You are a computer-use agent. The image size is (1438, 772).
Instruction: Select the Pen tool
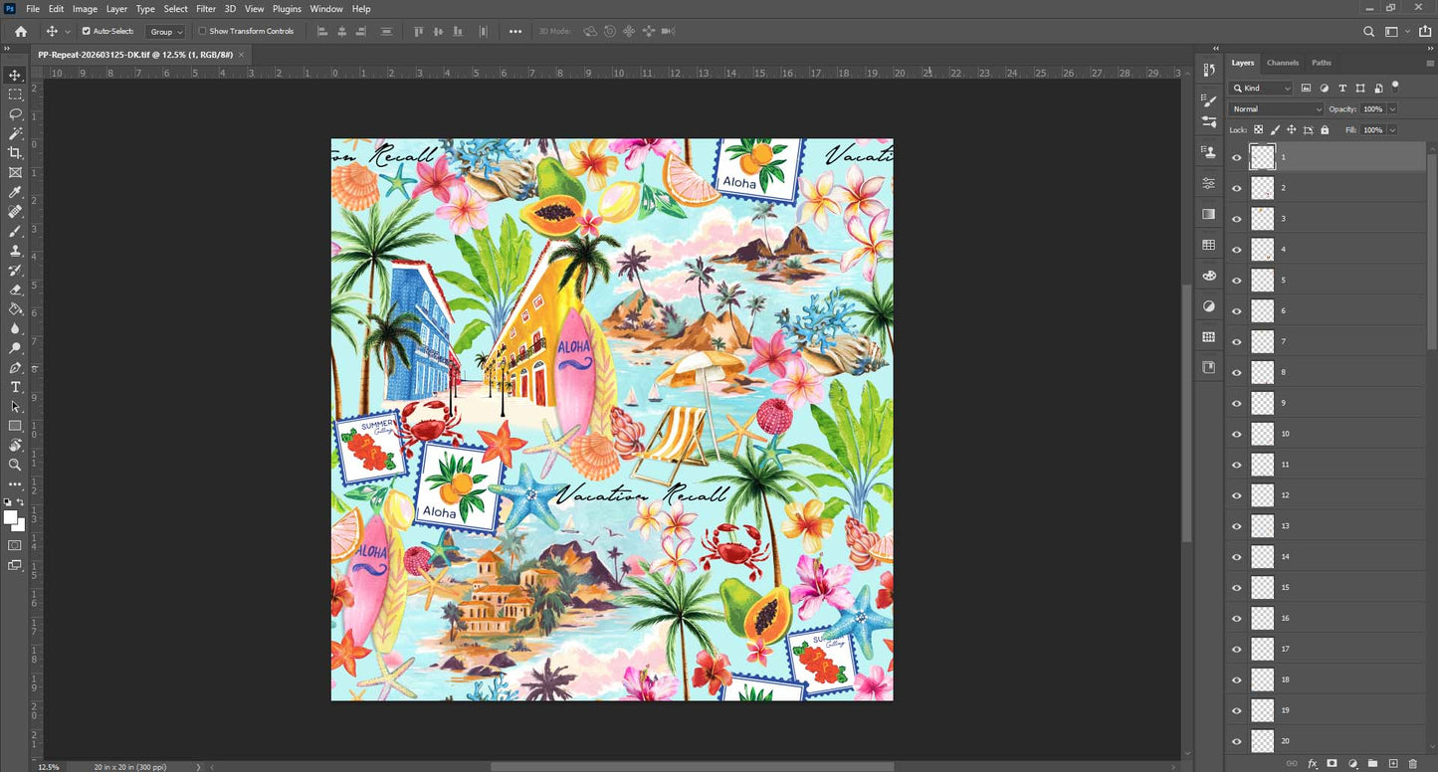click(x=15, y=368)
